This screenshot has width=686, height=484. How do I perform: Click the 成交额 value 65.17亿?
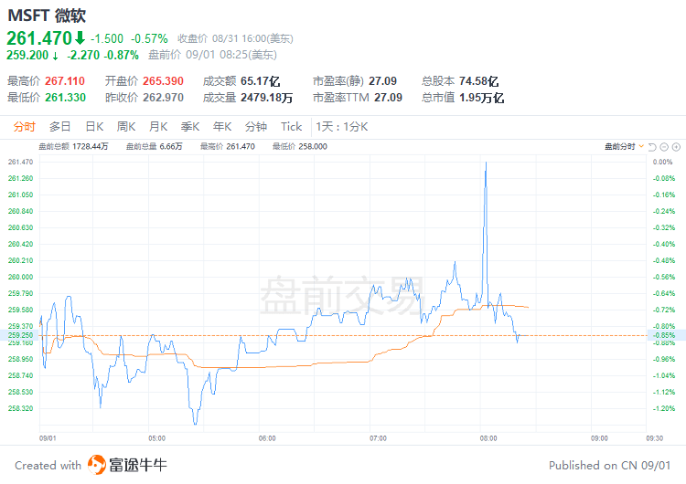pyautogui.click(x=261, y=80)
